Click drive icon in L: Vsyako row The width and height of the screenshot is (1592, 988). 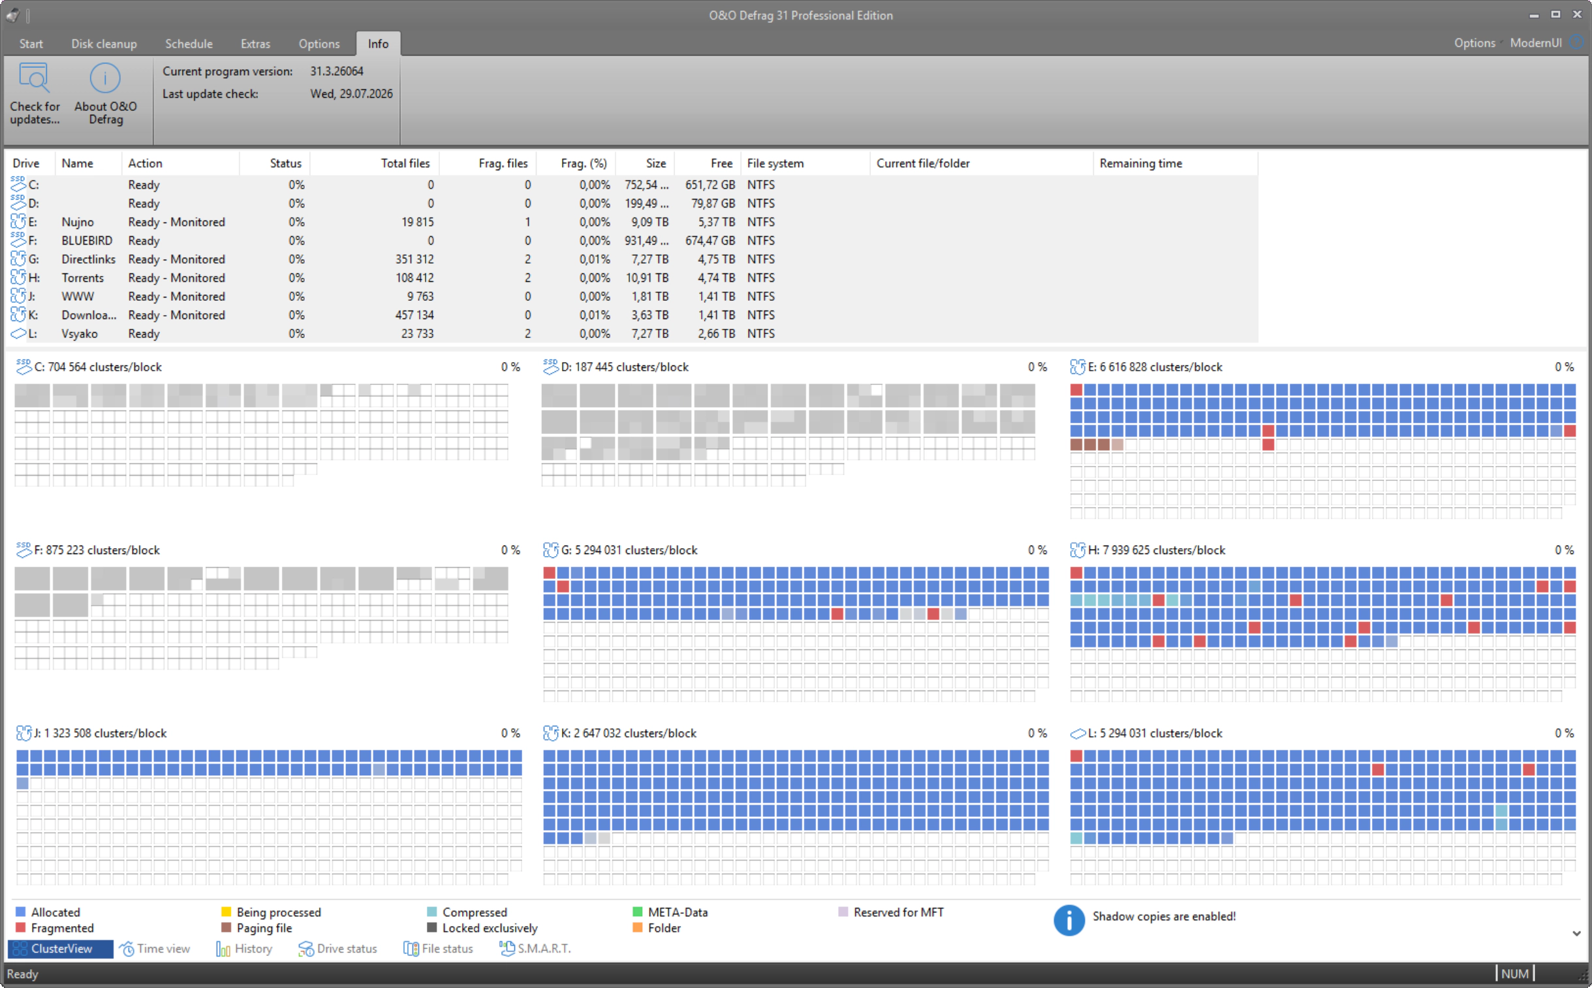coord(18,333)
